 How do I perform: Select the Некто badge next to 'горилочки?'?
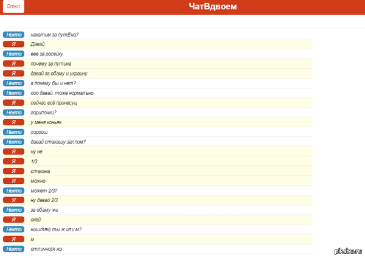point(13,113)
